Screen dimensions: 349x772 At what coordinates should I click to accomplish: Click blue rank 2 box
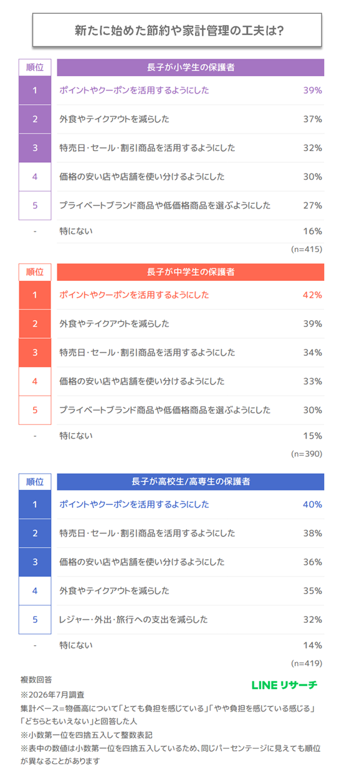[35, 534]
